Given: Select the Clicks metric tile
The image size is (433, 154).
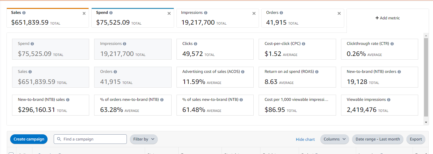Looking at the screenshot, I should [215, 49].
